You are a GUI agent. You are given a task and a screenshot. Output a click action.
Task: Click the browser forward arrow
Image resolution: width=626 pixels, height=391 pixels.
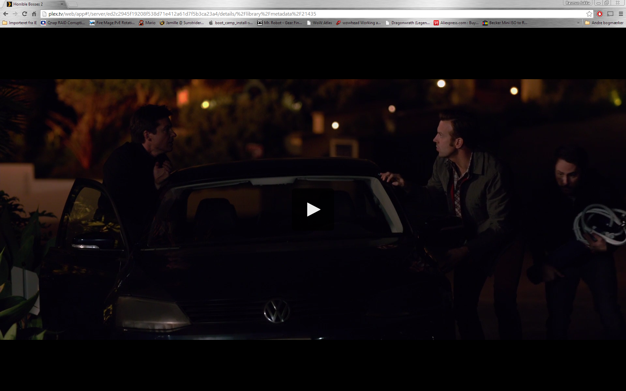point(15,14)
